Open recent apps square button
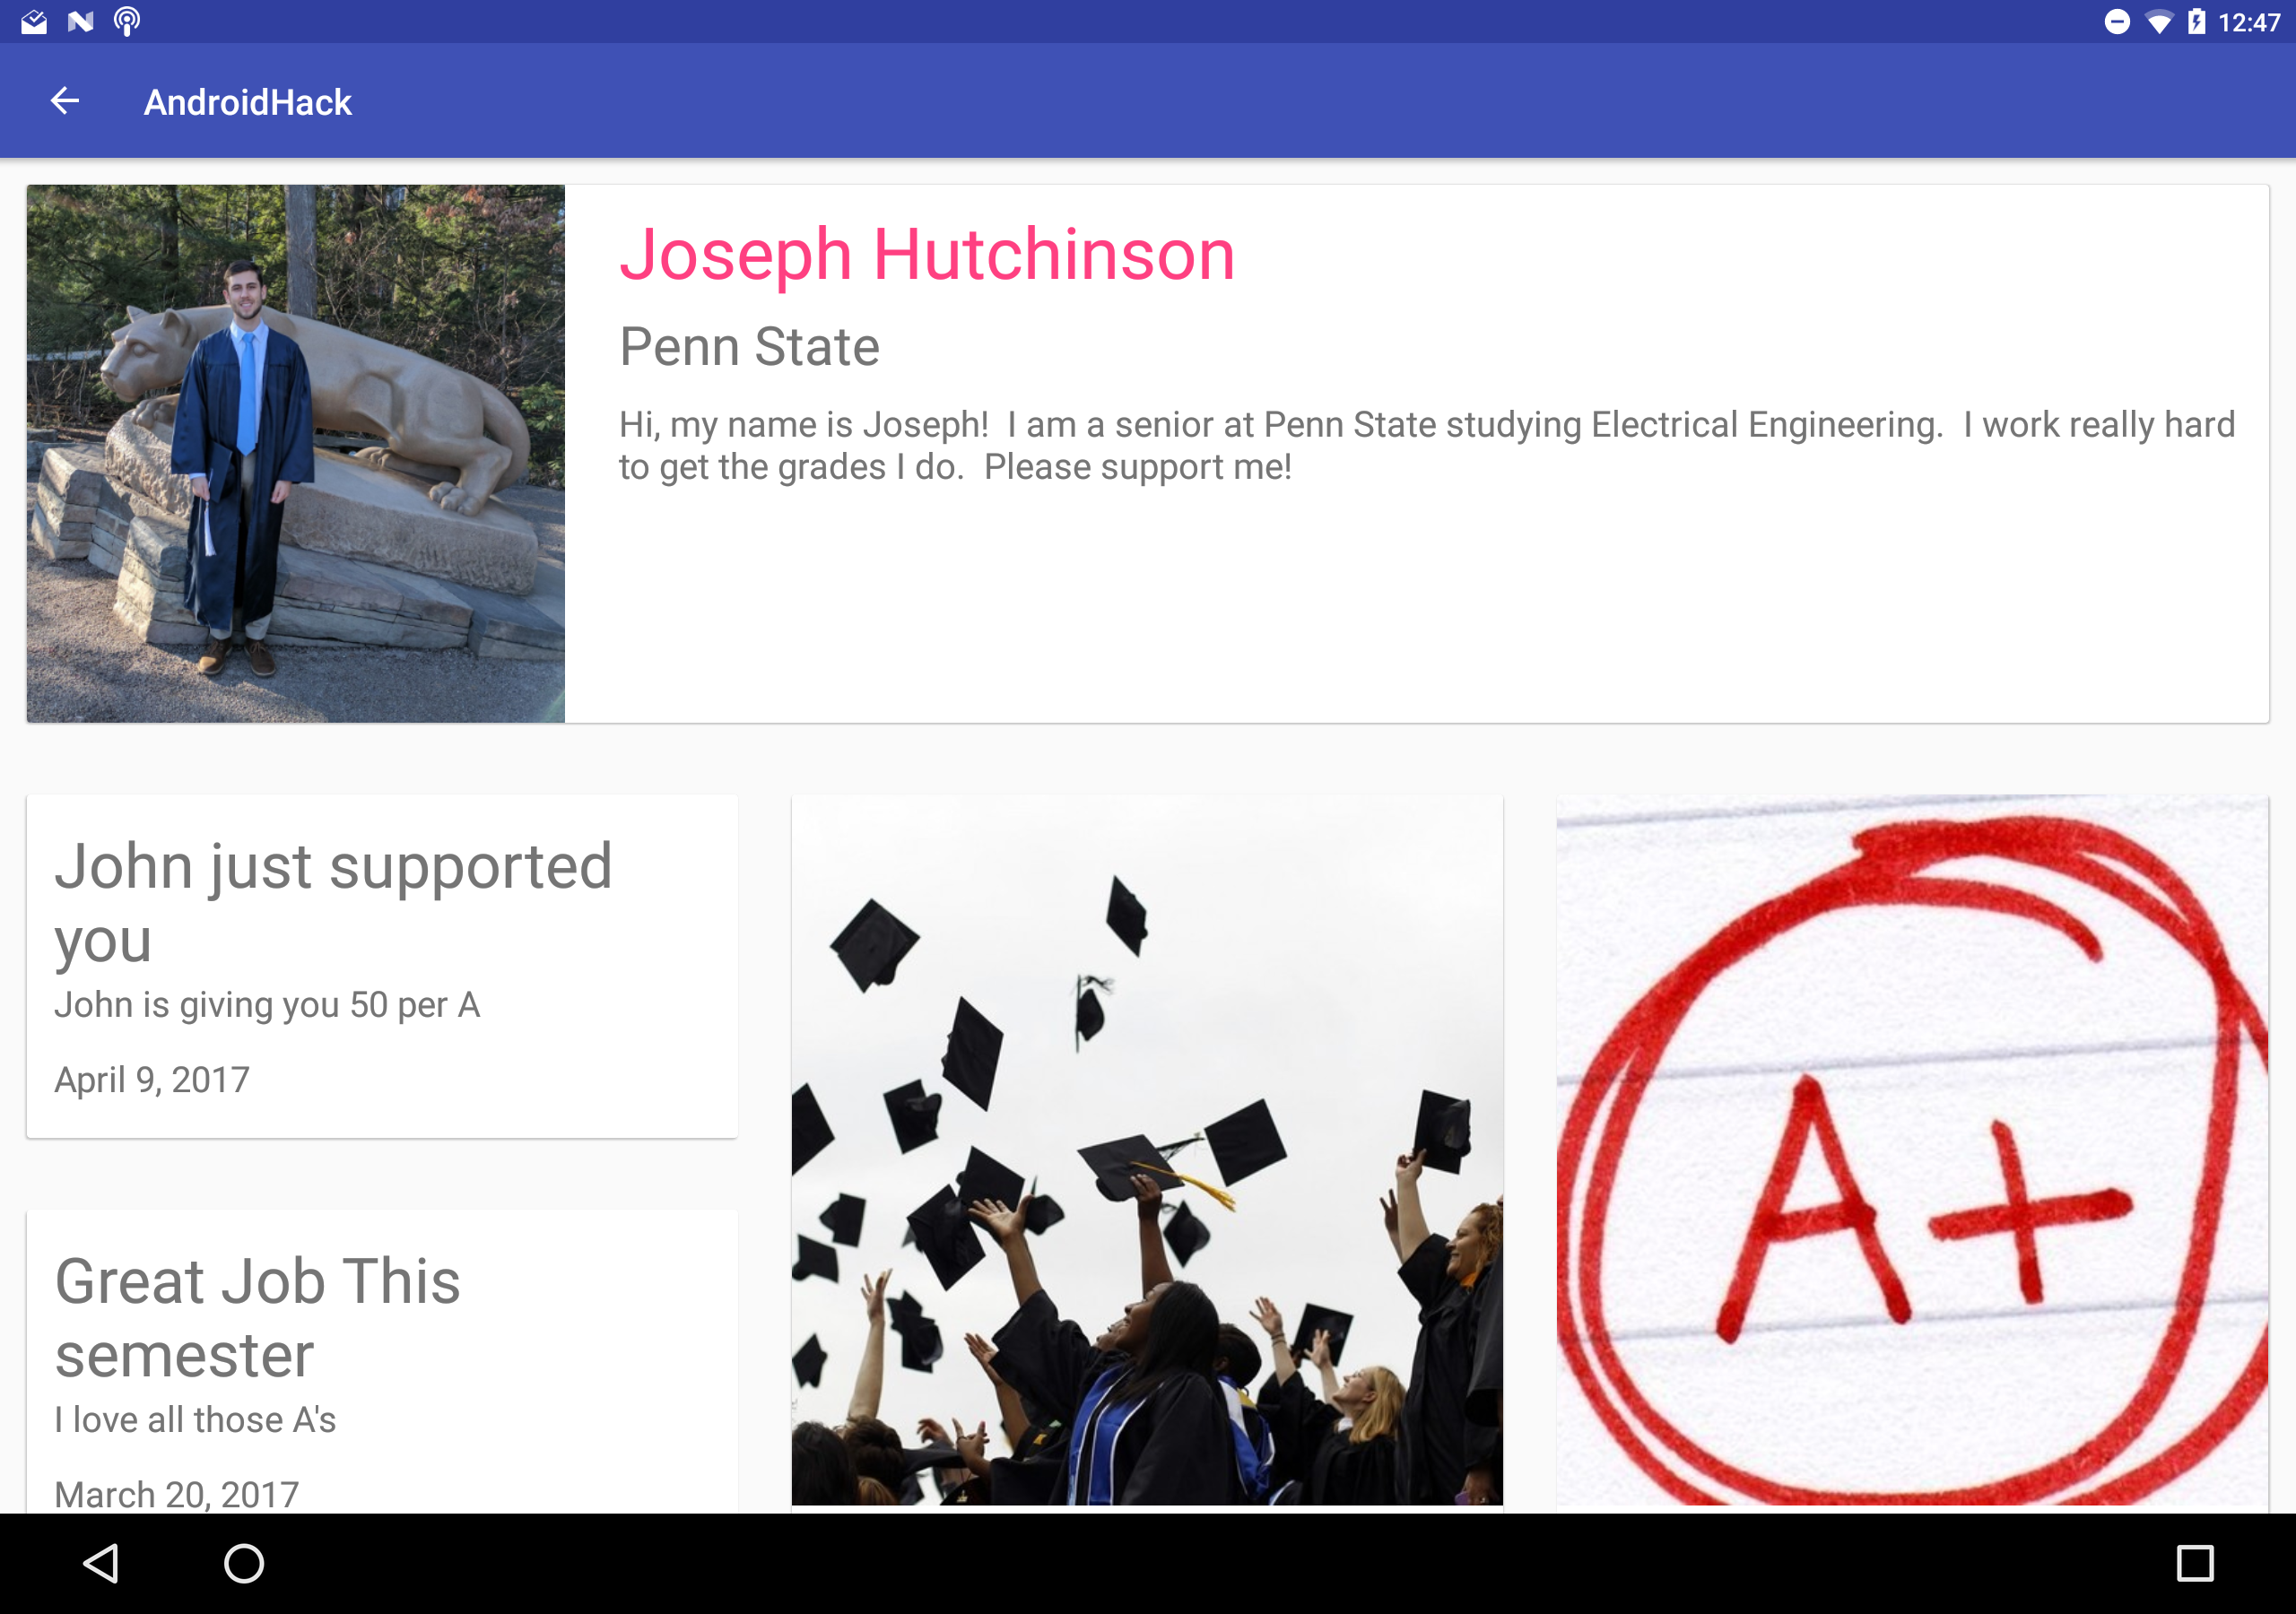The image size is (2296, 1614). (x=2194, y=1563)
